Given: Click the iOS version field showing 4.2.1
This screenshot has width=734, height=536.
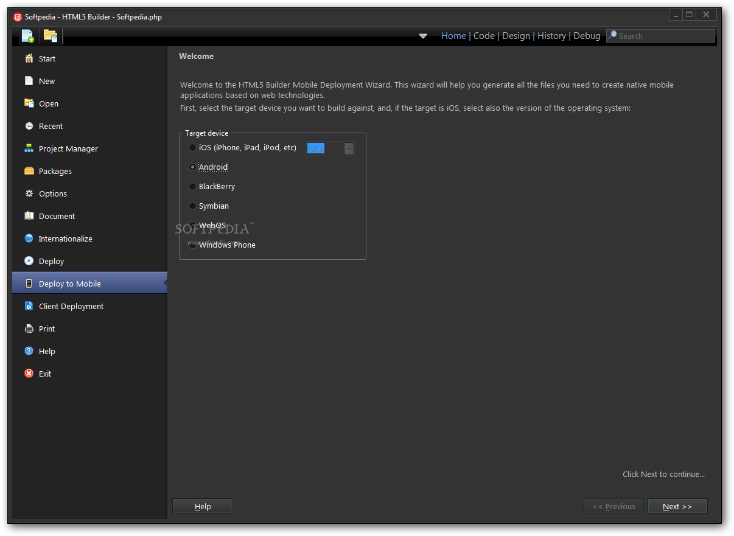Looking at the screenshot, I should pos(324,148).
